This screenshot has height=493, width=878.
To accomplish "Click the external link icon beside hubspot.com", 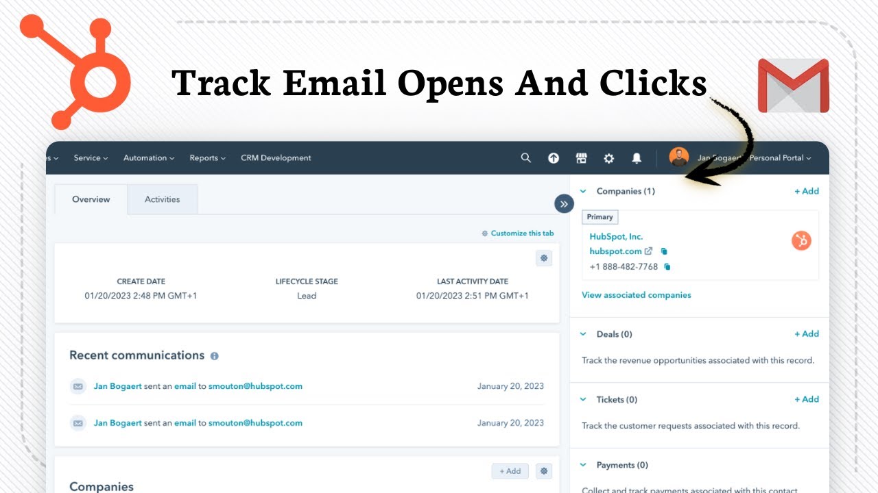I will point(649,251).
